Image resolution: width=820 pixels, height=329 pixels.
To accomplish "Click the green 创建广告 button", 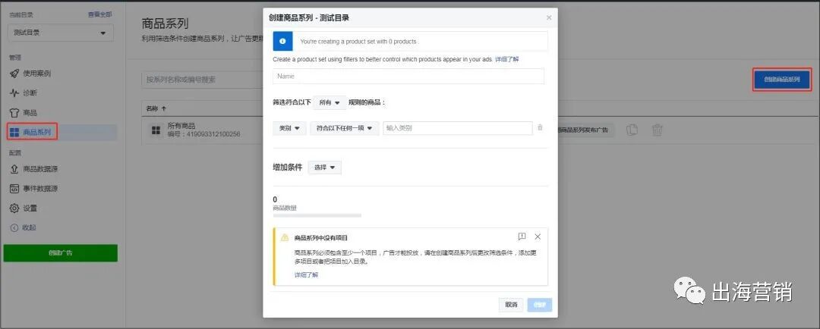I will 61,252.
